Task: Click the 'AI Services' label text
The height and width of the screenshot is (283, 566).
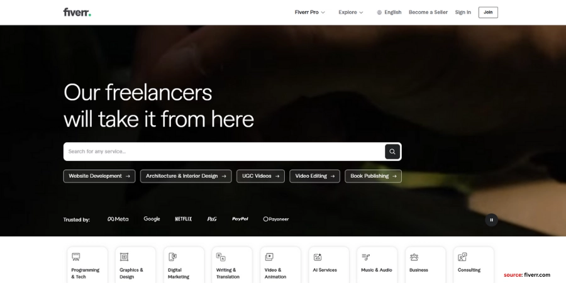Action: click(x=325, y=270)
